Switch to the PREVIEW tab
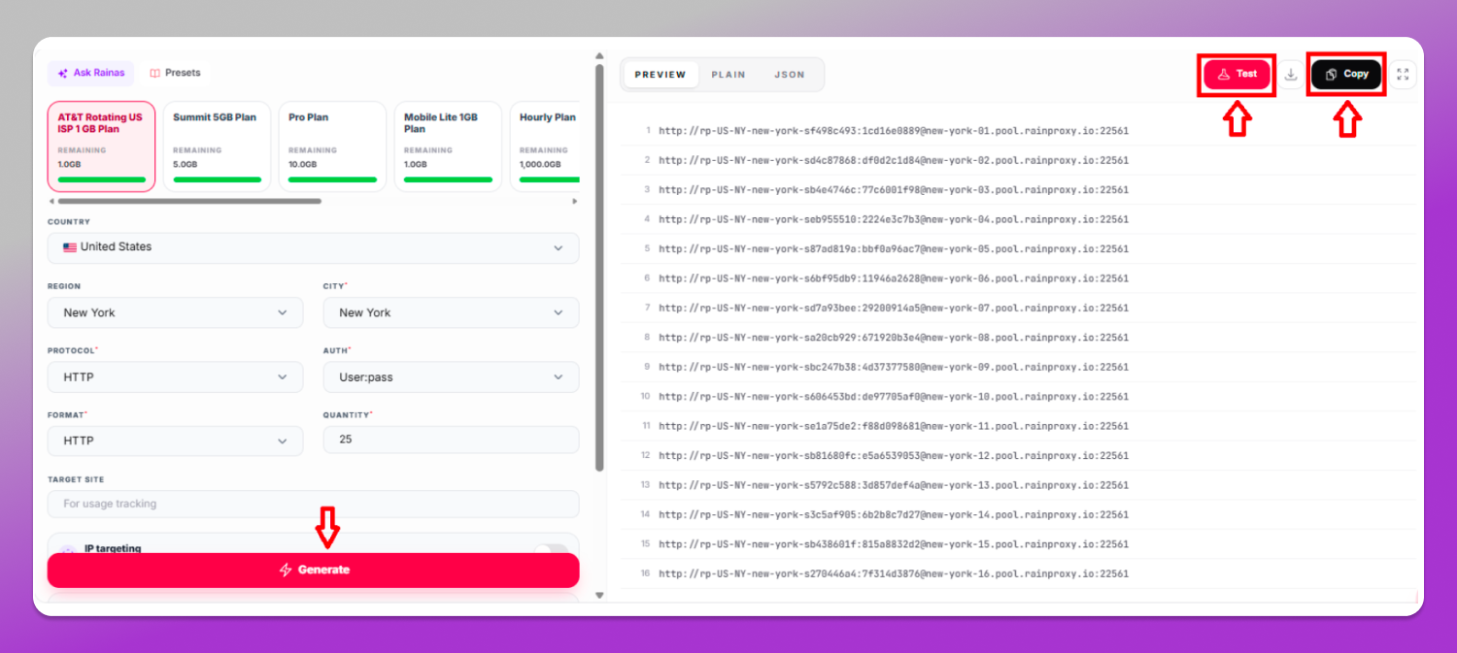The width and height of the screenshot is (1457, 653). 661,75
